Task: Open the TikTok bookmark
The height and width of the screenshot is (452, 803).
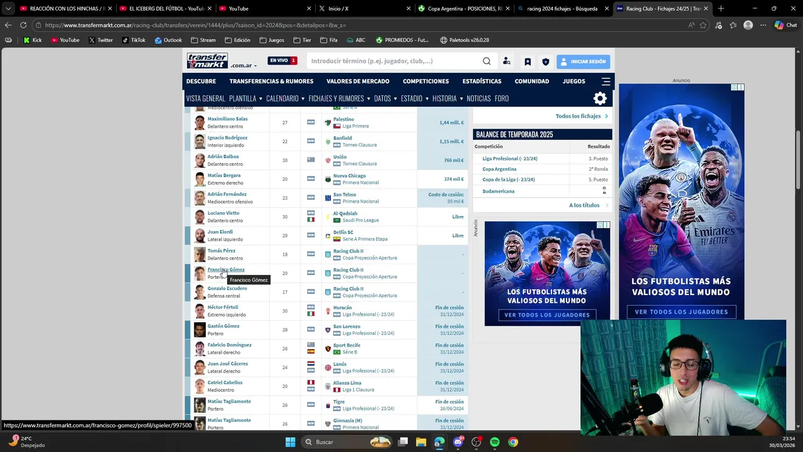Action: pyautogui.click(x=134, y=40)
